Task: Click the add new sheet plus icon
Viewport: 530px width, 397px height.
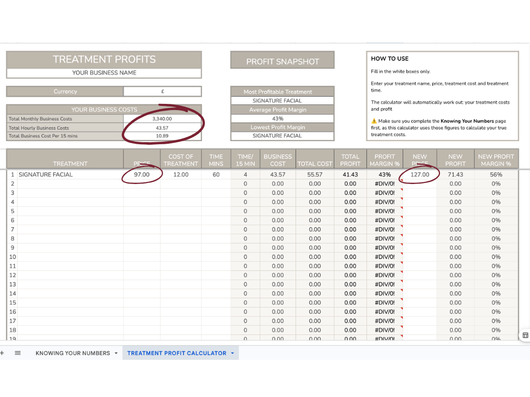Action: tap(2, 353)
